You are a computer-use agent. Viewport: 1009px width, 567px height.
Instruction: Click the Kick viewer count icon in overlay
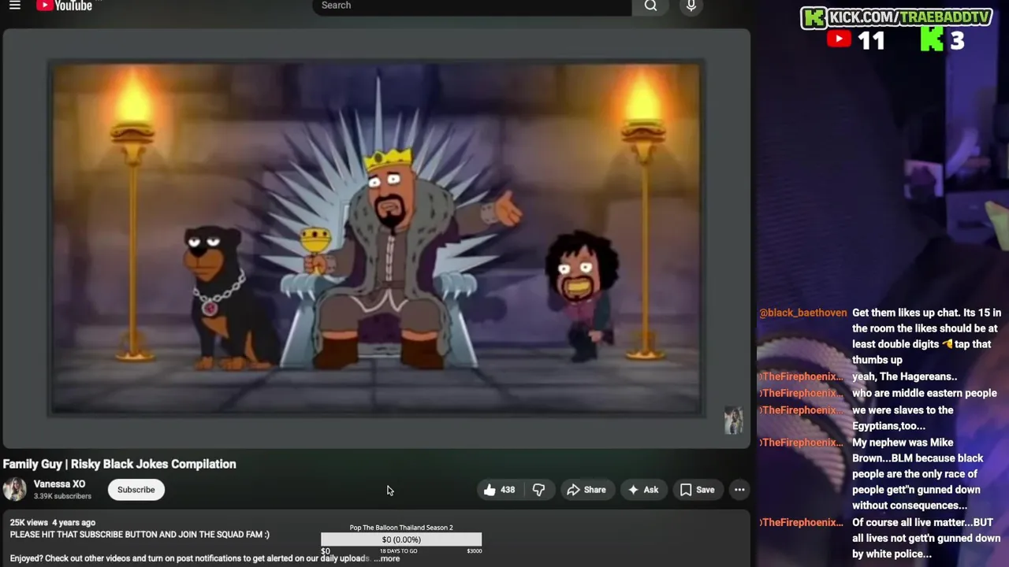point(932,39)
